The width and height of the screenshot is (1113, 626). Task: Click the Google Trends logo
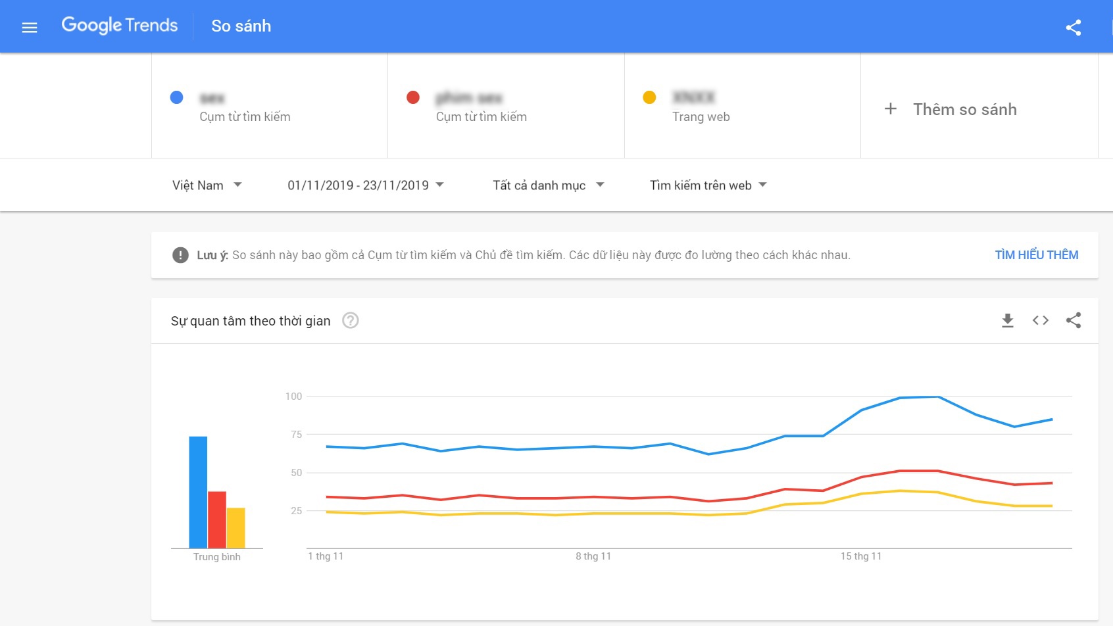[120, 26]
